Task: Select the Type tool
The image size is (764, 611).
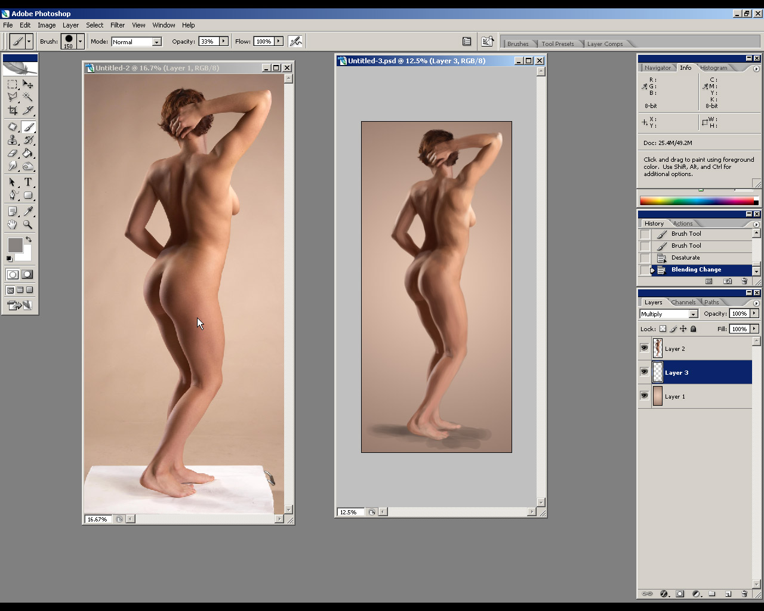Action: point(28,182)
